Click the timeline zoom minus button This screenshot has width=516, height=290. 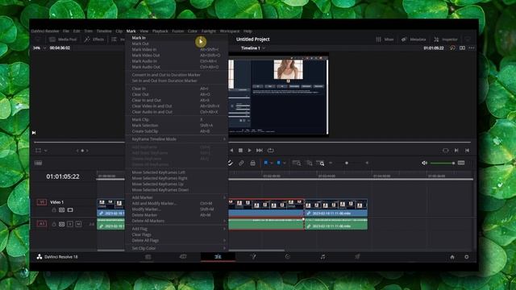click(x=331, y=163)
